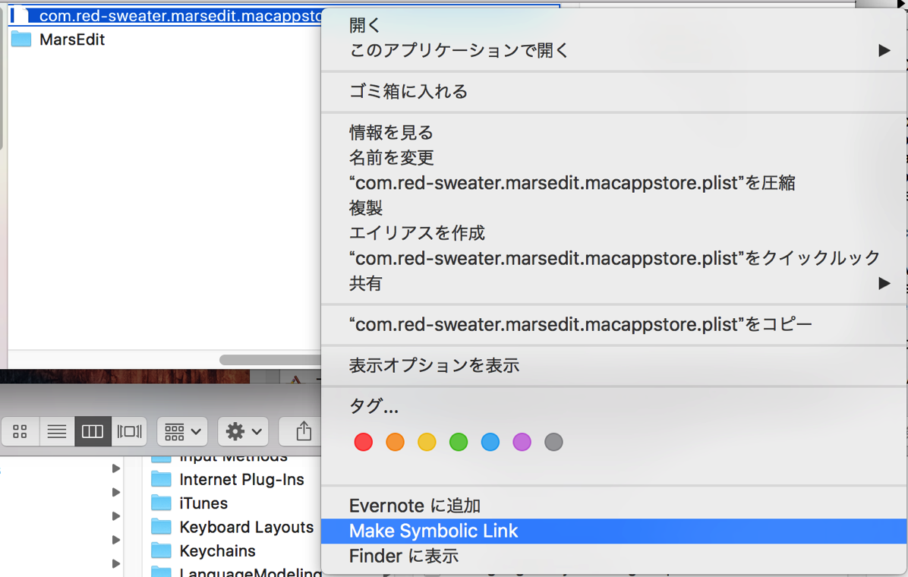Viewport: 908px width, 577px height.
Task: Open the このアプリケーションで開く submenu
Action: (x=614, y=50)
